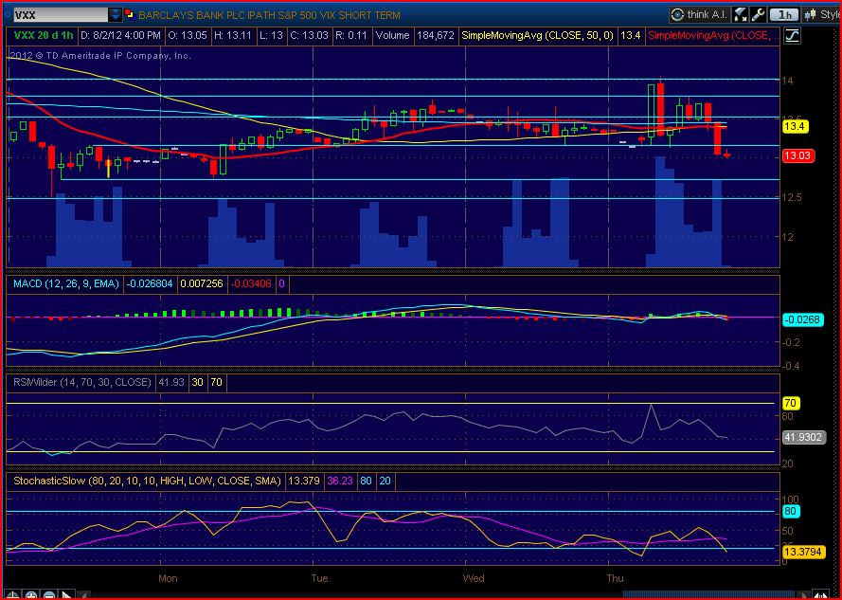Open the drawing tools flask icon
This screenshot has height=600, width=842.
click(x=741, y=14)
